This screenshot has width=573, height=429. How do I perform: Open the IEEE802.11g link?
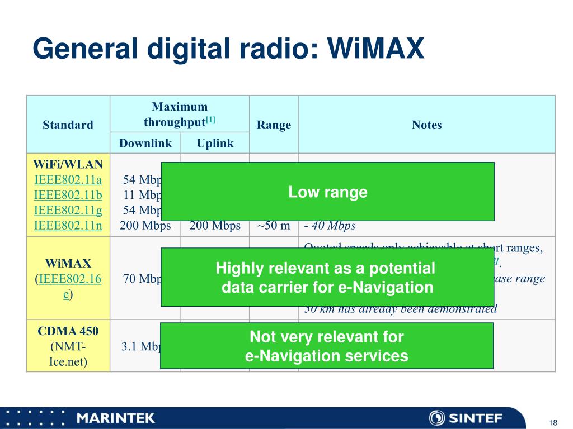click(68, 211)
